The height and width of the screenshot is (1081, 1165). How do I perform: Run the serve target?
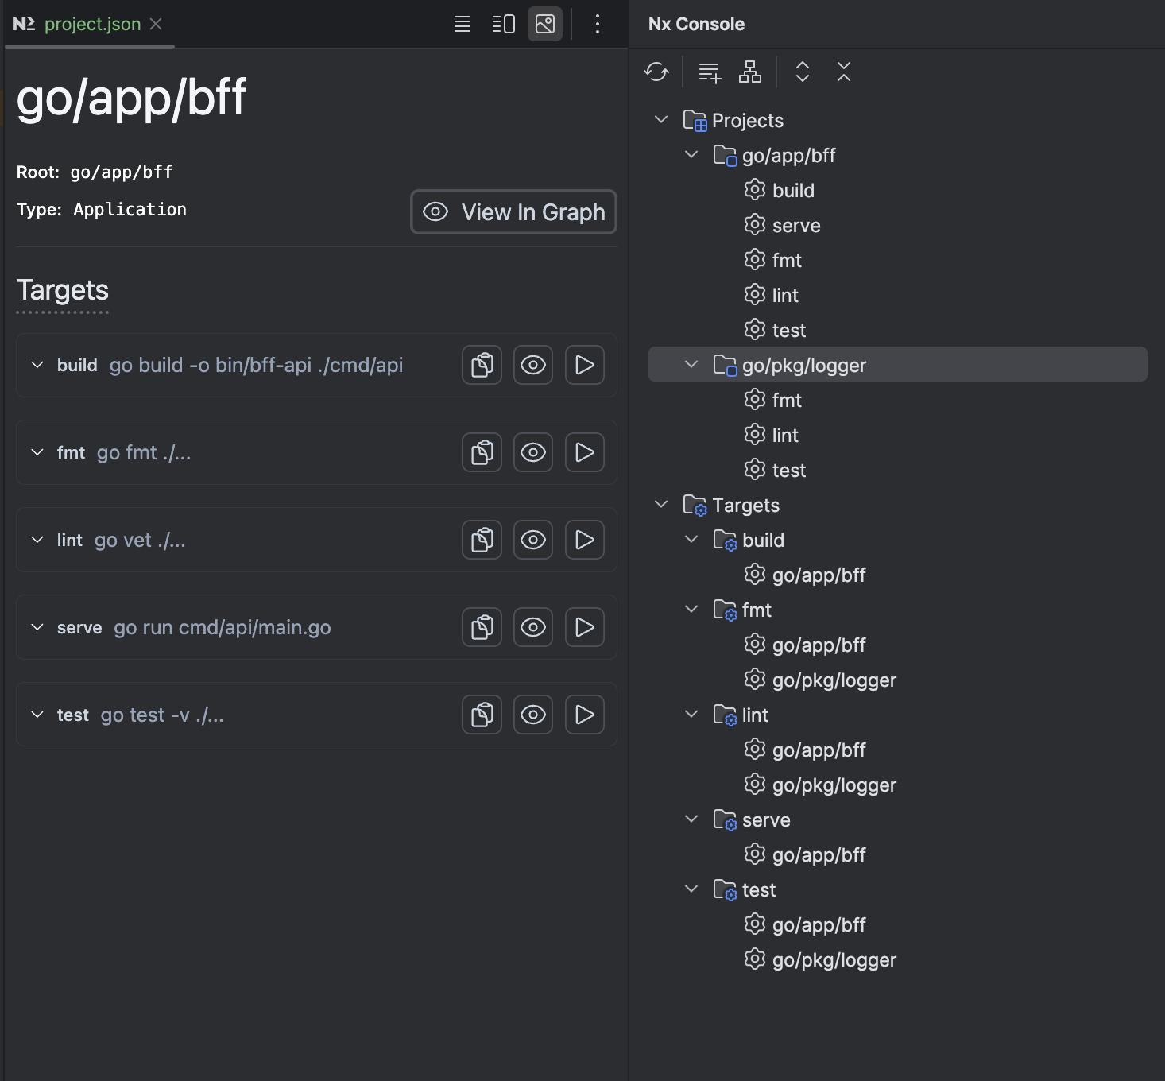585,627
